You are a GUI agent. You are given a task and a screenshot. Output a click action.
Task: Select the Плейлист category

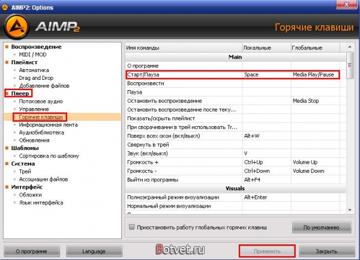25,62
